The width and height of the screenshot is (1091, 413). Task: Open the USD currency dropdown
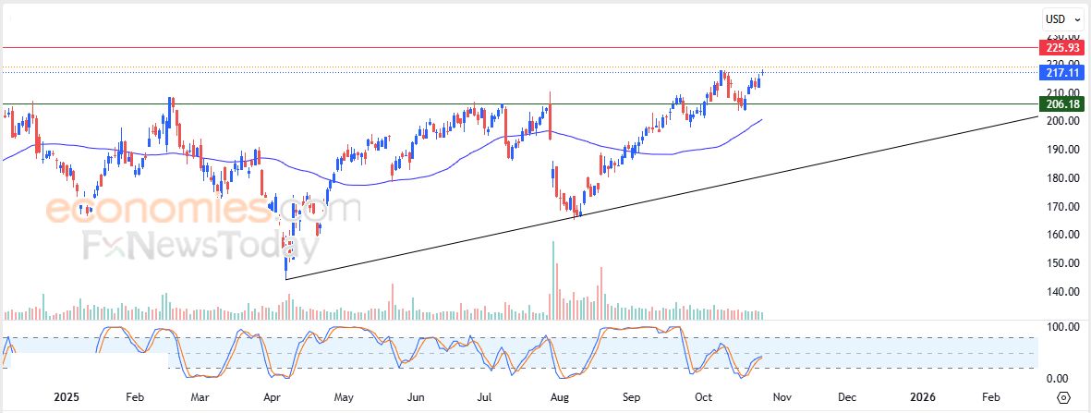pyautogui.click(x=1059, y=18)
